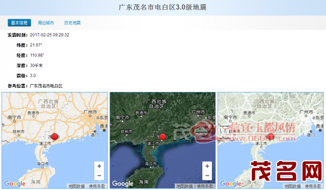Open 地图数据 link on road map
Screen dimensions: 326x190
76,186
